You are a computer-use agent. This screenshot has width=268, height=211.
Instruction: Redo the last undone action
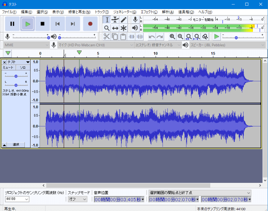coord(160,37)
